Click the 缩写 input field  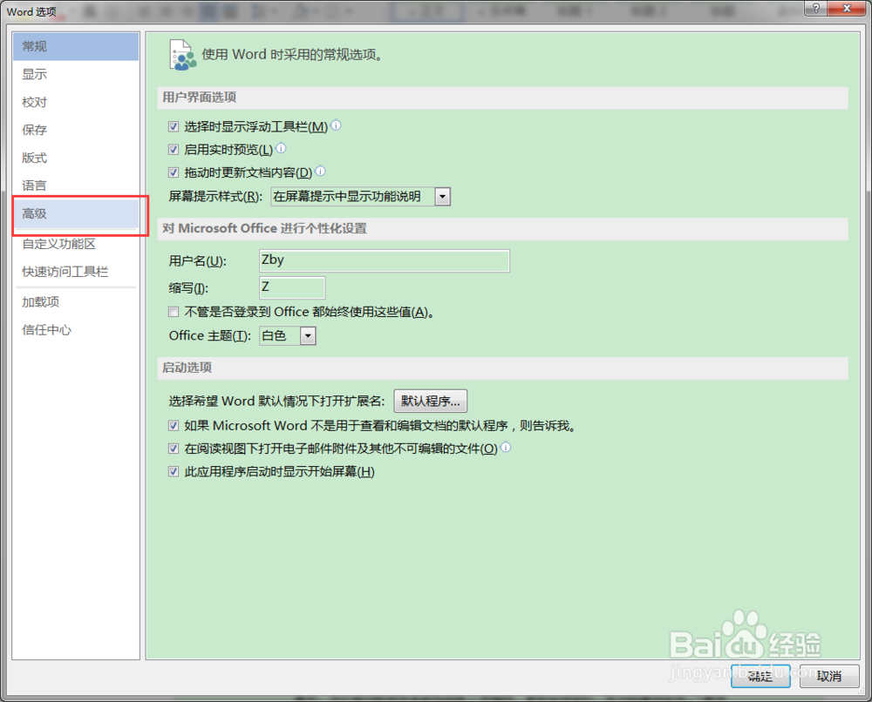pos(292,287)
